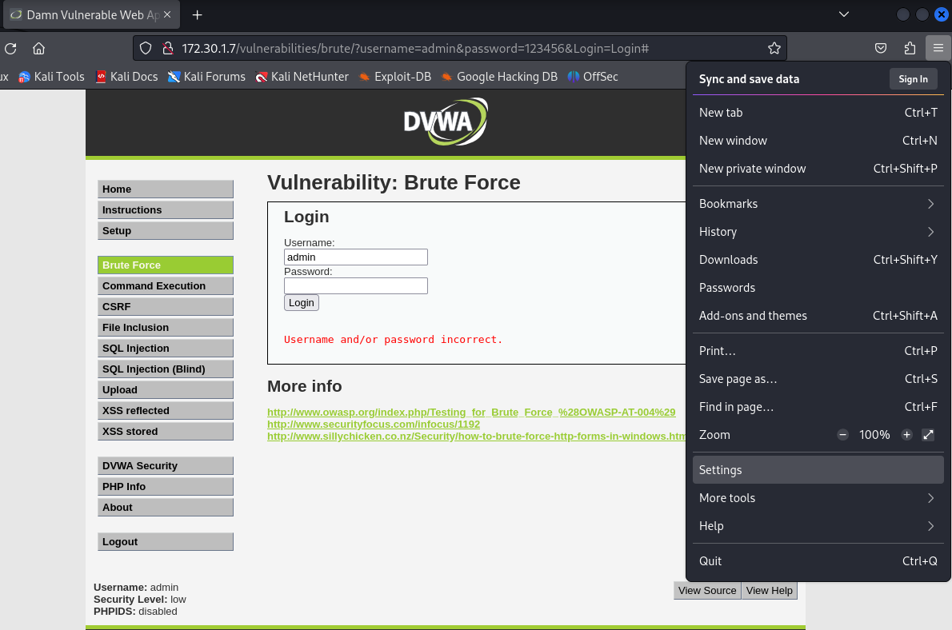Open Kali Docs bookmark

[127, 77]
